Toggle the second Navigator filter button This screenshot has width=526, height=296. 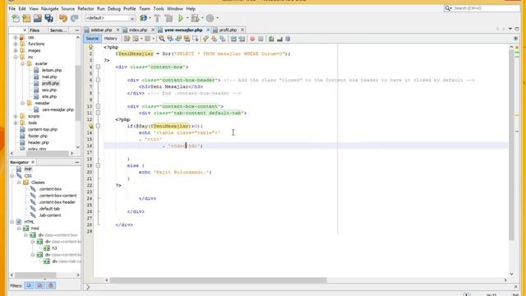click(x=40, y=285)
